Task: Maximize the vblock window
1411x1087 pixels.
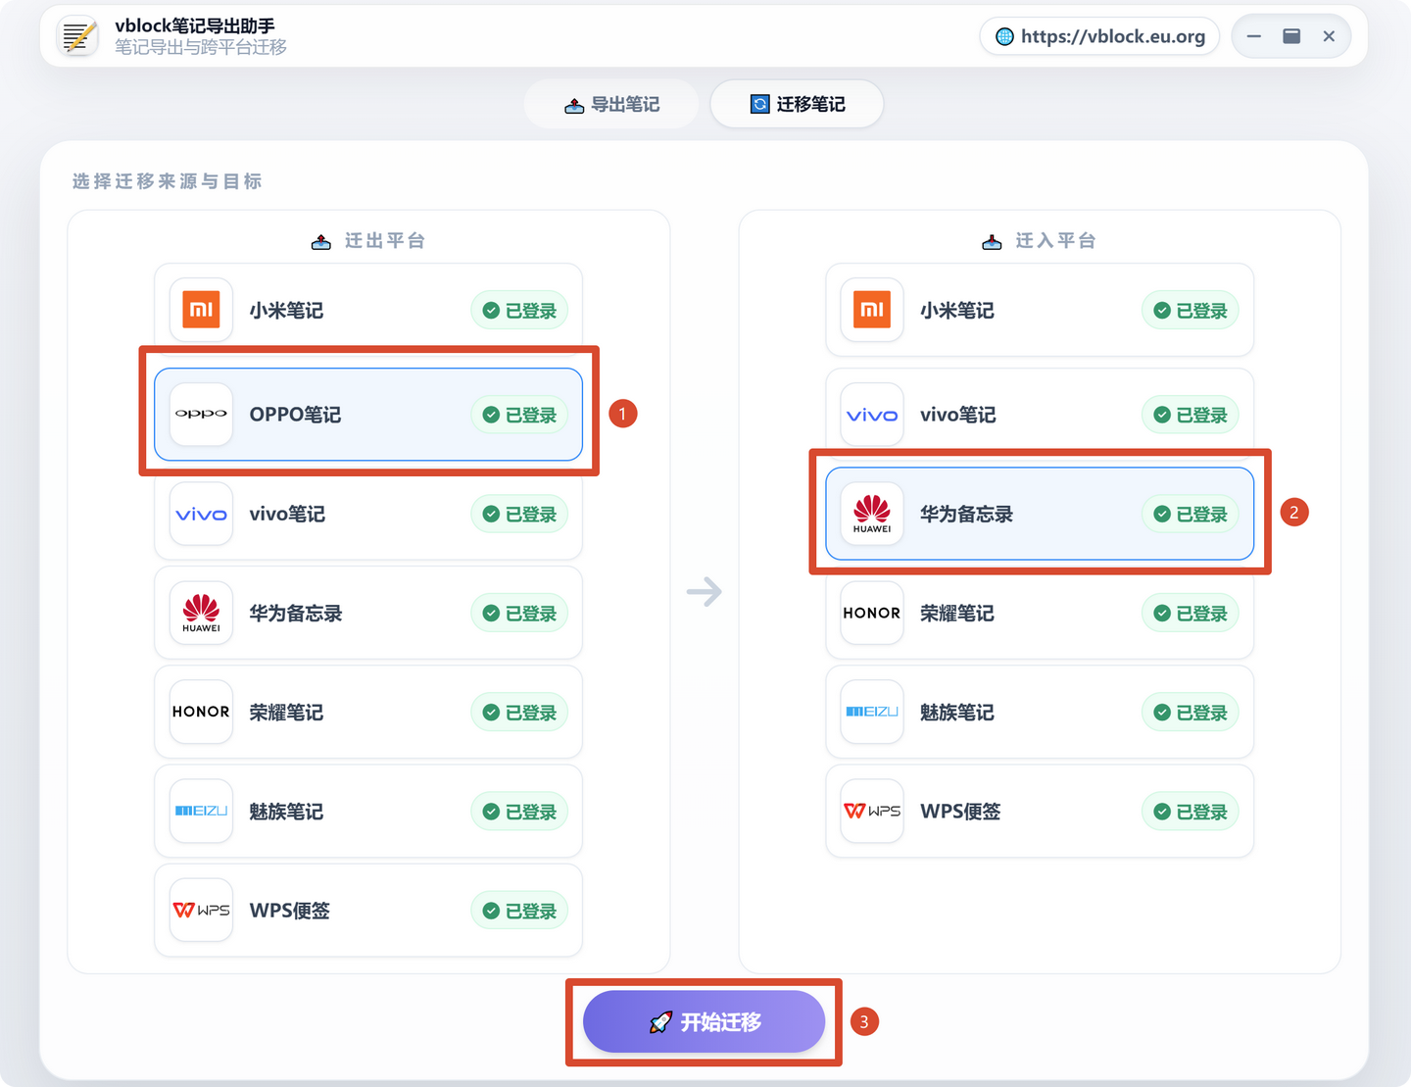Action: pos(1291,36)
